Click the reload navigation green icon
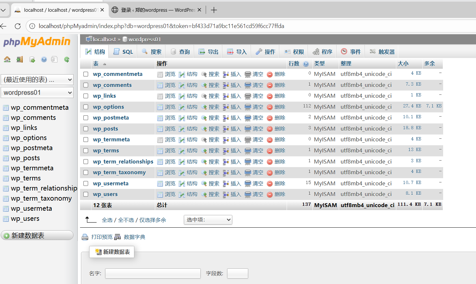The height and width of the screenshot is (284, 476). pyautogui.click(x=67, y=59)
